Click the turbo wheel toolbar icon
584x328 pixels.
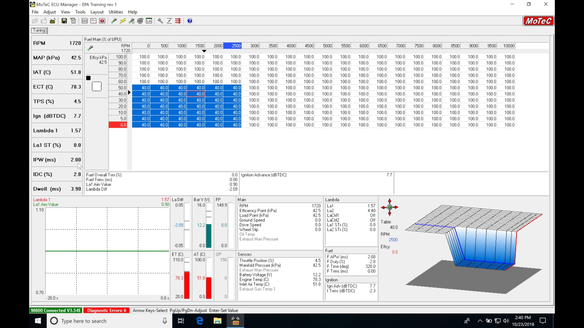pyautogui.click(x=140, y=21)
